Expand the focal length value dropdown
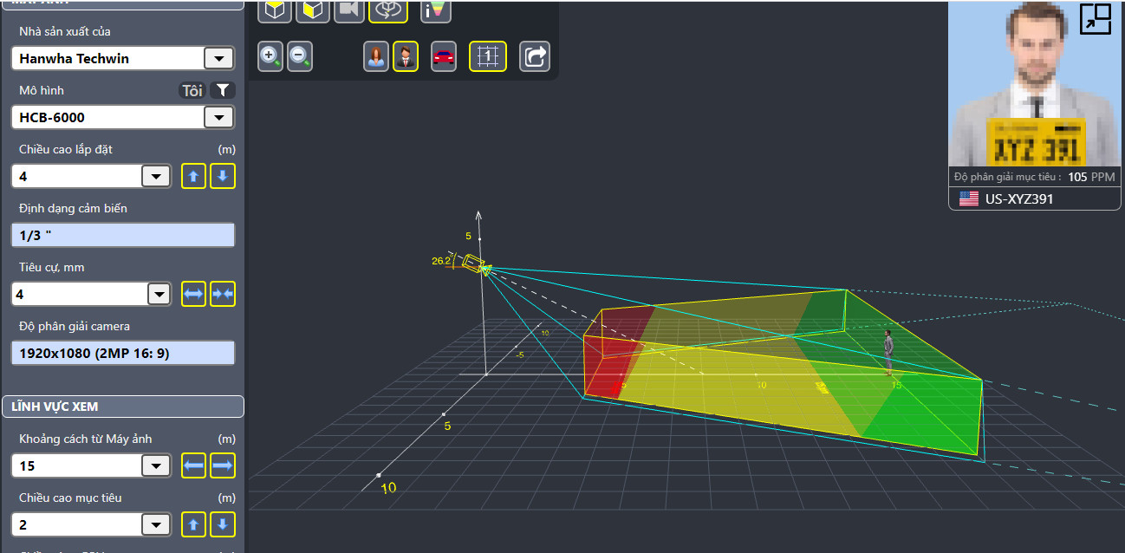The height and width of the screenshot is (553, 1125). pos(159,295)
